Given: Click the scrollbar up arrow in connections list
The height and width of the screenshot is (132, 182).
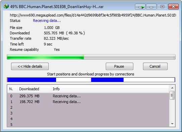Looking at the screenshot, I should point(172,88).
